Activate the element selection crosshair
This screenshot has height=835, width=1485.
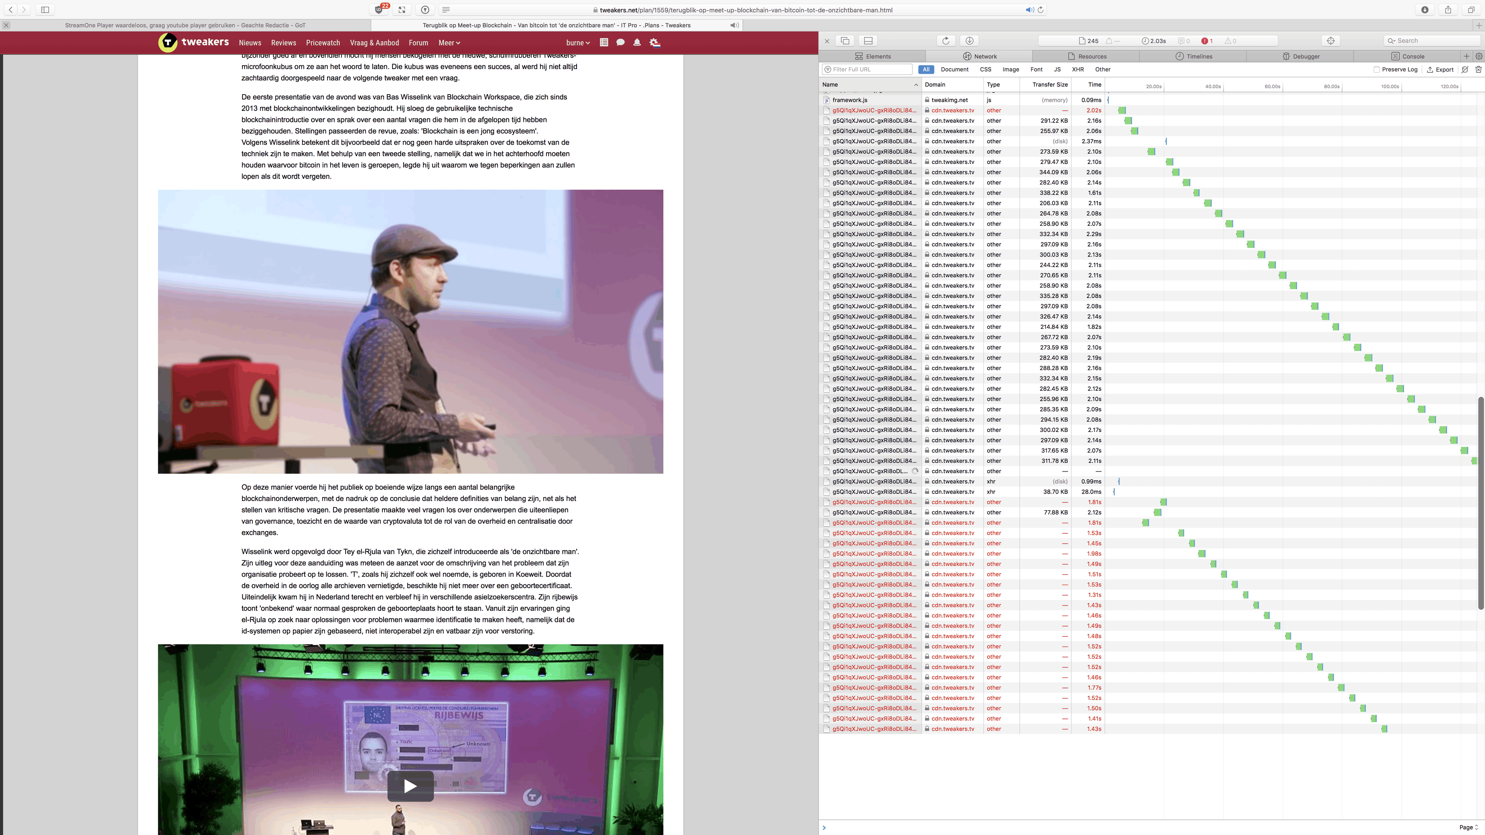tap(1331, 40)
